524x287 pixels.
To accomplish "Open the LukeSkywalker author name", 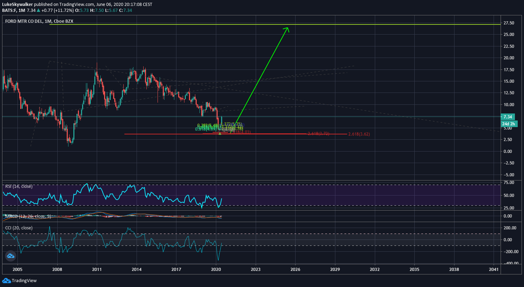I will tap(17, 5).
